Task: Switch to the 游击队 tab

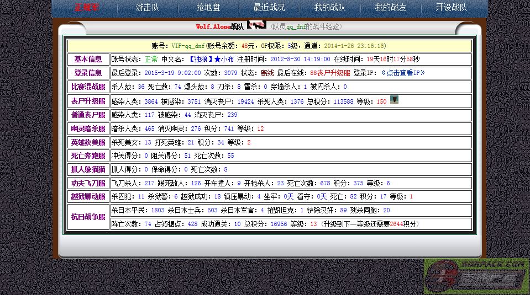Action: coord(148,7)
